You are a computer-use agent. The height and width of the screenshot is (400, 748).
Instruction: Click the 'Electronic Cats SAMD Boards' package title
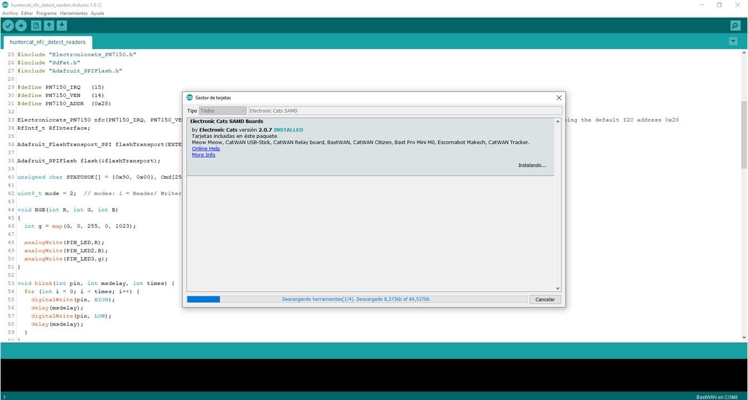(x=227, y=121)
